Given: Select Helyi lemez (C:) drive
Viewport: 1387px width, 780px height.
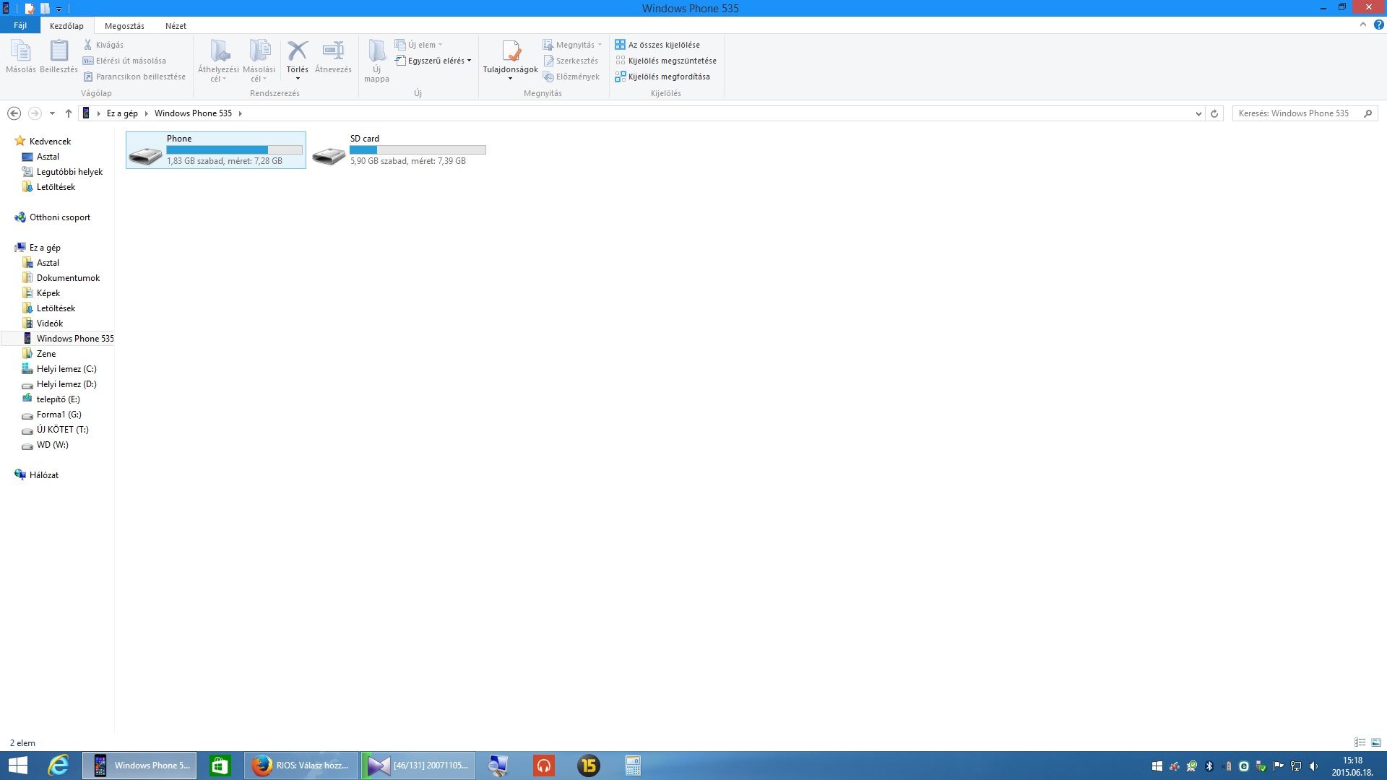Looking at the screenshot, I should coord(66,369).
